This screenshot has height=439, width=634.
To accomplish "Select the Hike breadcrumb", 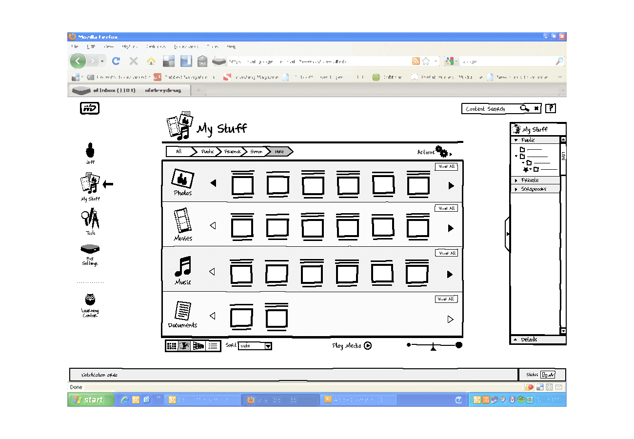I will (x=279, y=151).
